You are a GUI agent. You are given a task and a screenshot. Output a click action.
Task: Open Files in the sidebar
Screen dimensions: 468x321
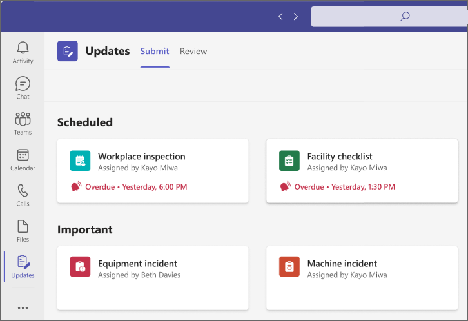pyautogui.click(x=23, y=231)
